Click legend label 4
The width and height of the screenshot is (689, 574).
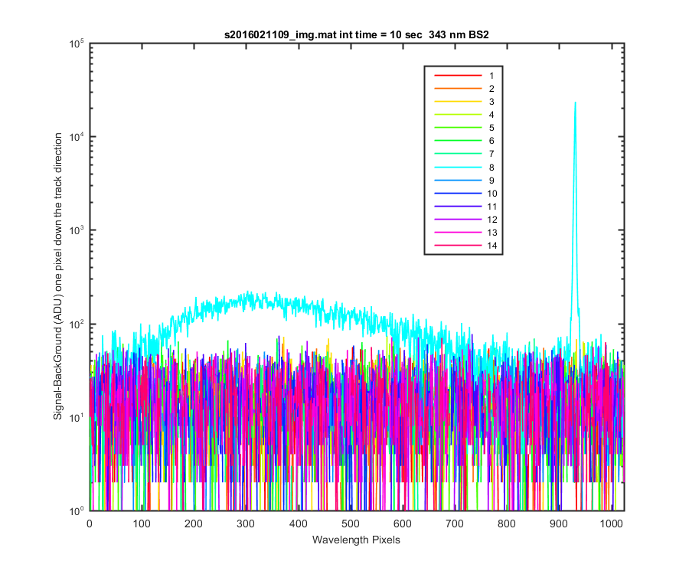(491, 115)
